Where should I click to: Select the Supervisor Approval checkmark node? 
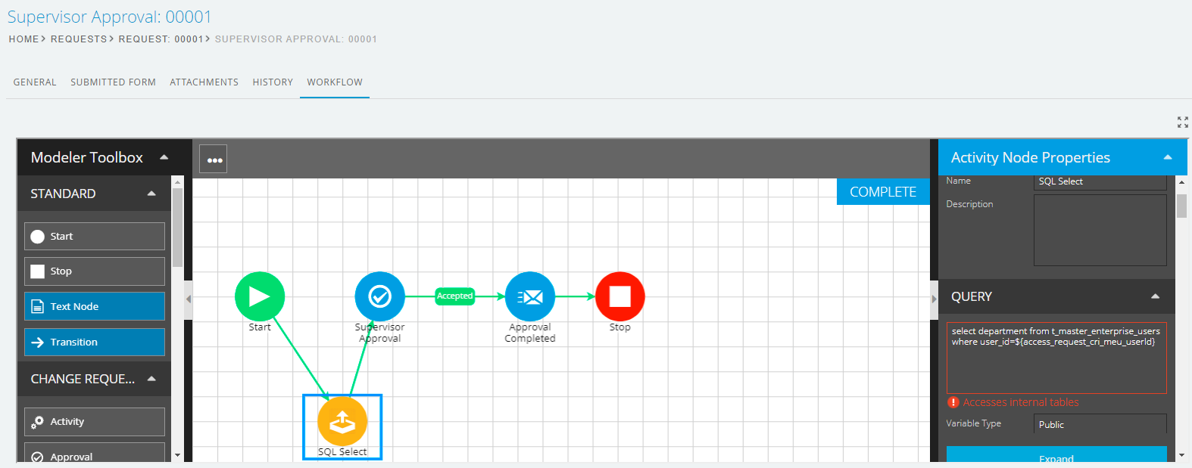click(379, 296)
